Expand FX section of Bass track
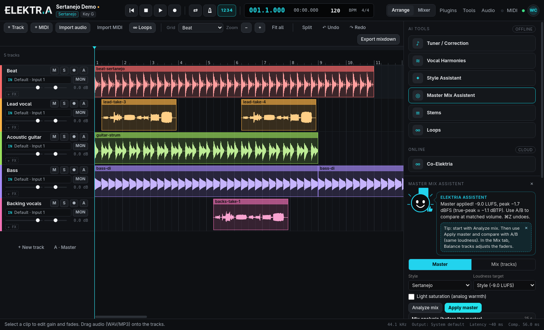Viewport: 544px width, 330px height. 12,194
